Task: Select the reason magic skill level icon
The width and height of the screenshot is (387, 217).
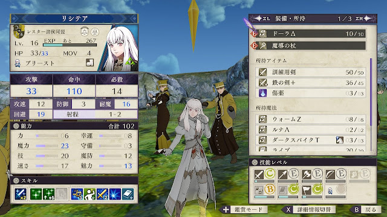Action: point(259,190)
